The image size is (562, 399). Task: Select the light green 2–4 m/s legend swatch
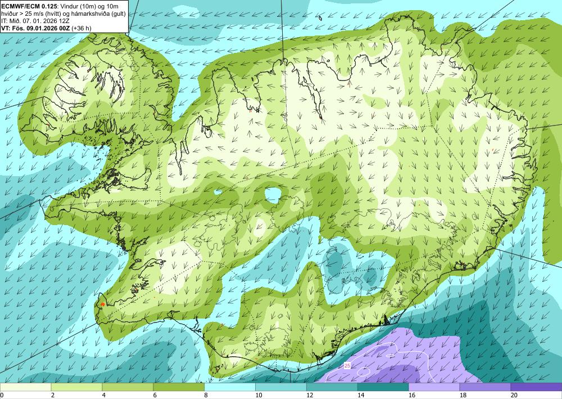tap(76, 387)
